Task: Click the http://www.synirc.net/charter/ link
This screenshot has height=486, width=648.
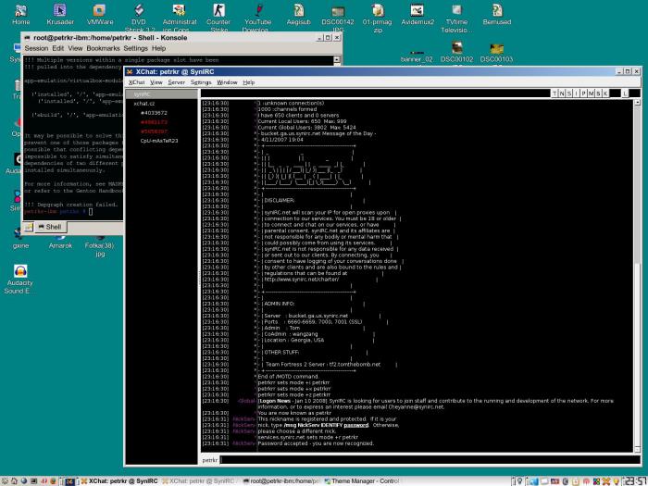Action: click(x=301, y=280)
